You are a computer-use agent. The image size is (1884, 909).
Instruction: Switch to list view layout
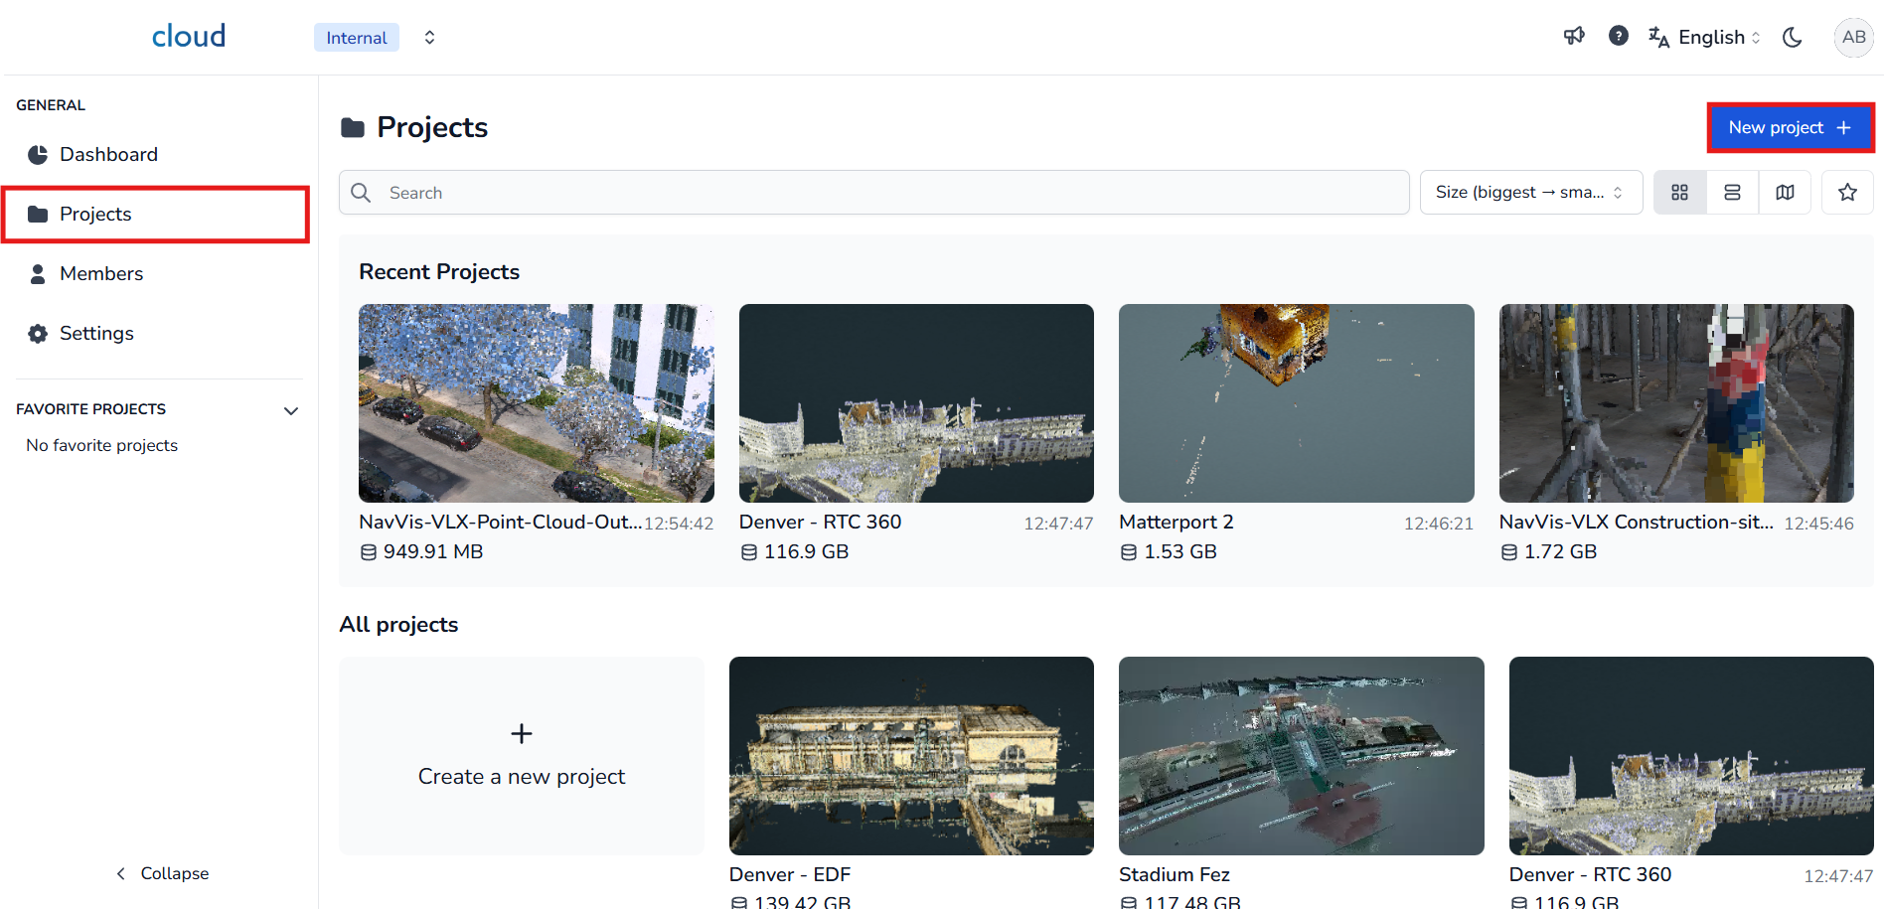pyautogui.click(x=1733, y=193)
